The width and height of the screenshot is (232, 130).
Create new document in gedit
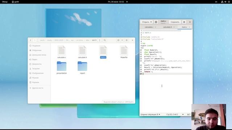(x=156, y=22)
